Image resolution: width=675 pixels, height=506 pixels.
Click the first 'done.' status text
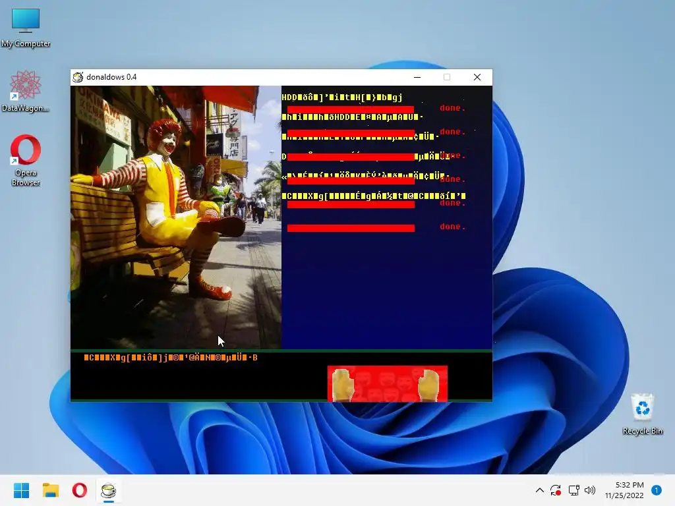tap(452, 108)
